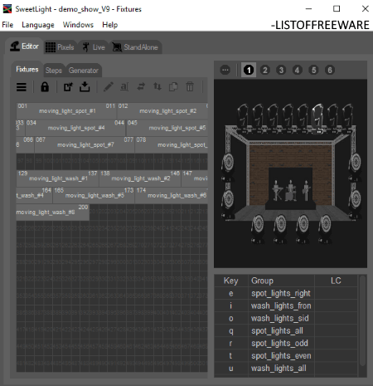Click the horizontal swap arrows icon

coord(141,87)
